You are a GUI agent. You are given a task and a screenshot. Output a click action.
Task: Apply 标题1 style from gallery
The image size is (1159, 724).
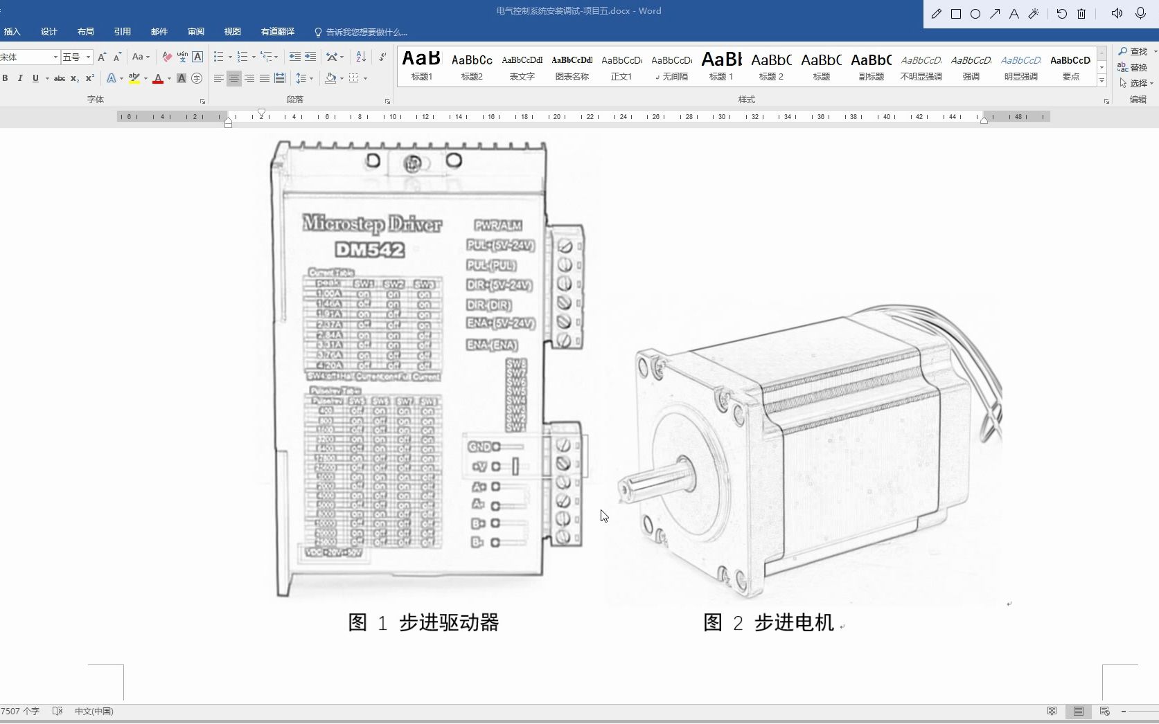421,66
